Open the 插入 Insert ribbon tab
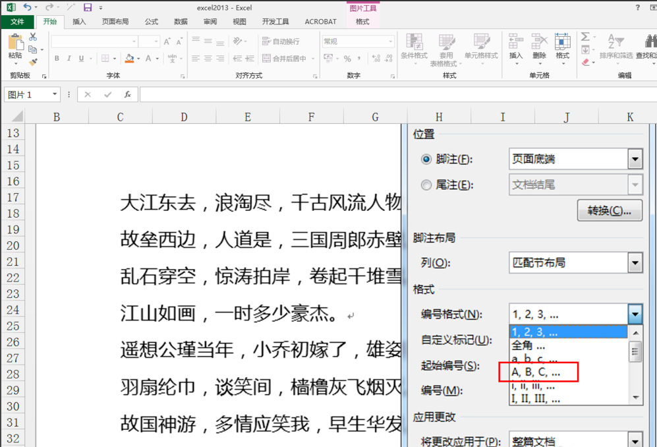This screenshot has height=447, width=657. pyautogui.click(x=79, y=22)
